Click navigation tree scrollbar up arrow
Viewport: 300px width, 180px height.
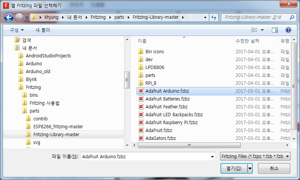pos(127,40)
